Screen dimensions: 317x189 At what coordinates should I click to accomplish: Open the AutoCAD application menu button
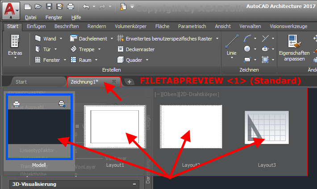point(11,11)
